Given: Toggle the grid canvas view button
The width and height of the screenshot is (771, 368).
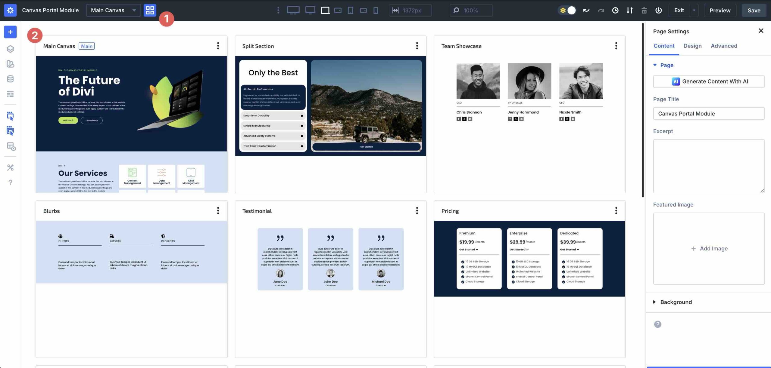Looking at the screenshot, I should pyautogui.click(x=150, y=10).
